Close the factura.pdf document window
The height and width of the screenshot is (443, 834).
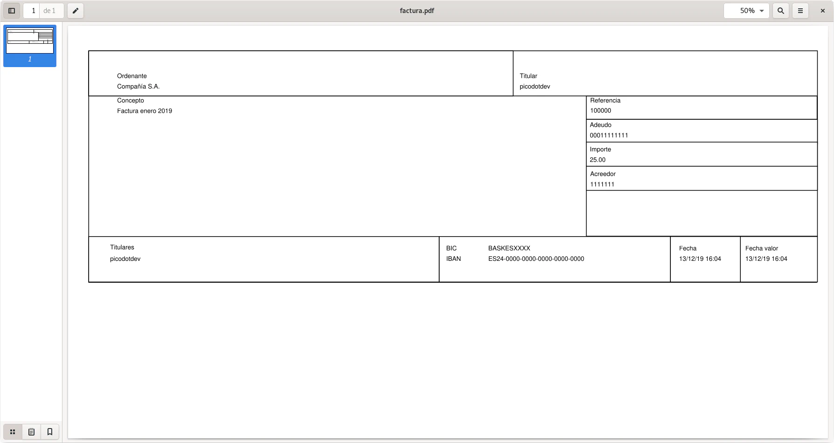(823, 11)
